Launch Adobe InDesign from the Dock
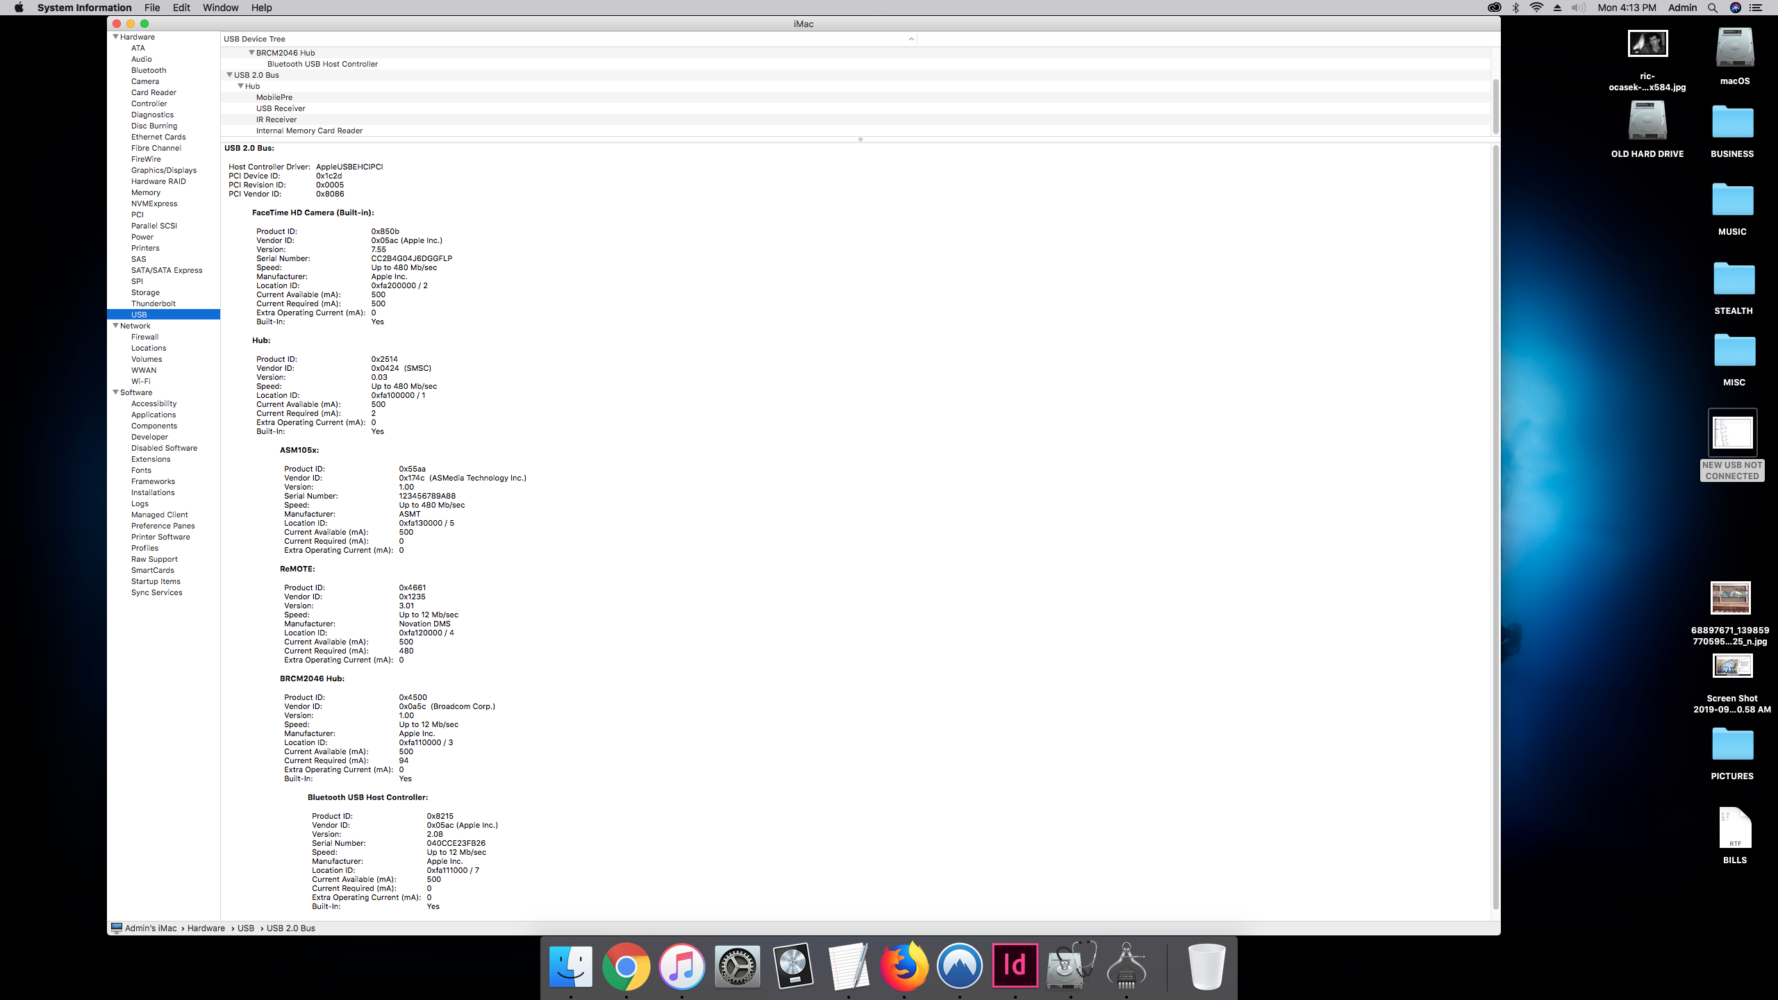Image resolution: width=1778 pixels, height=1000 pixels. 1015,965
